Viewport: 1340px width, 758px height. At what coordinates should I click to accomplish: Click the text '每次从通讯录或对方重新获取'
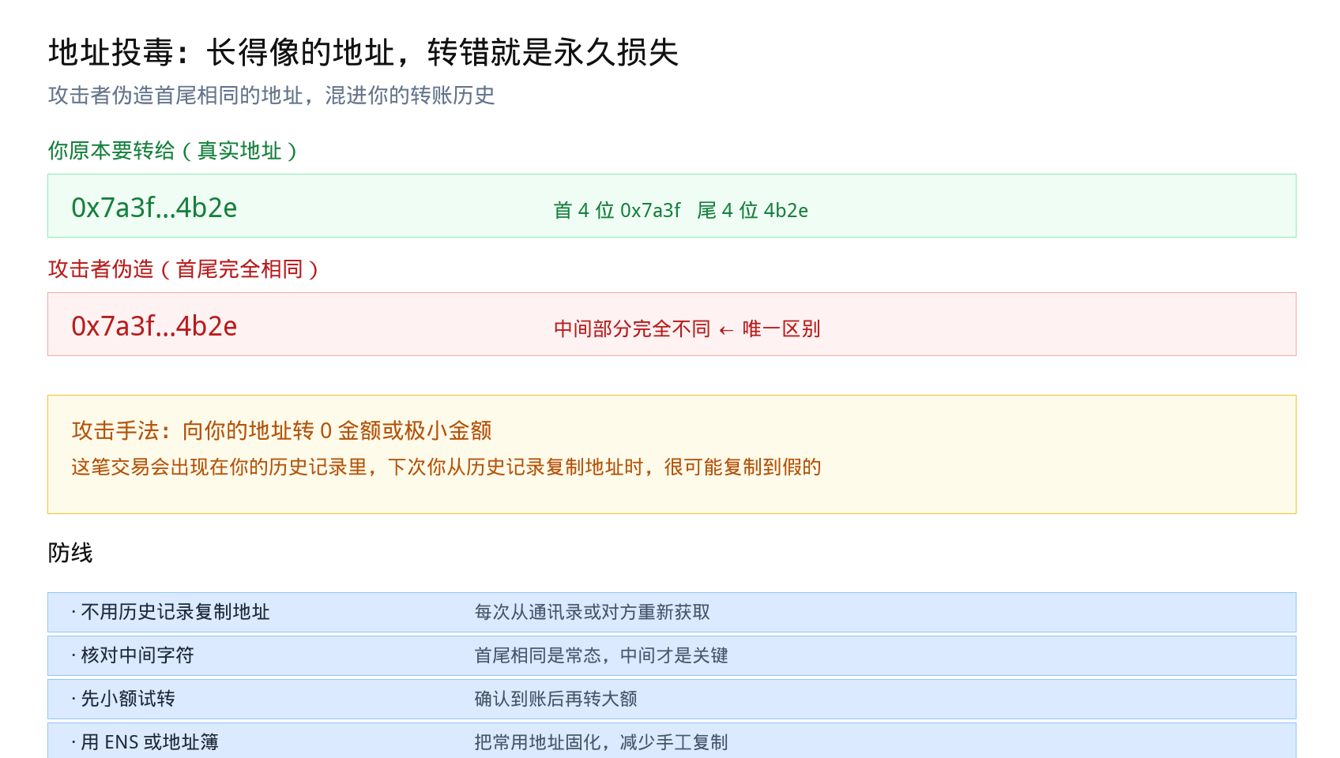(592, 612)
